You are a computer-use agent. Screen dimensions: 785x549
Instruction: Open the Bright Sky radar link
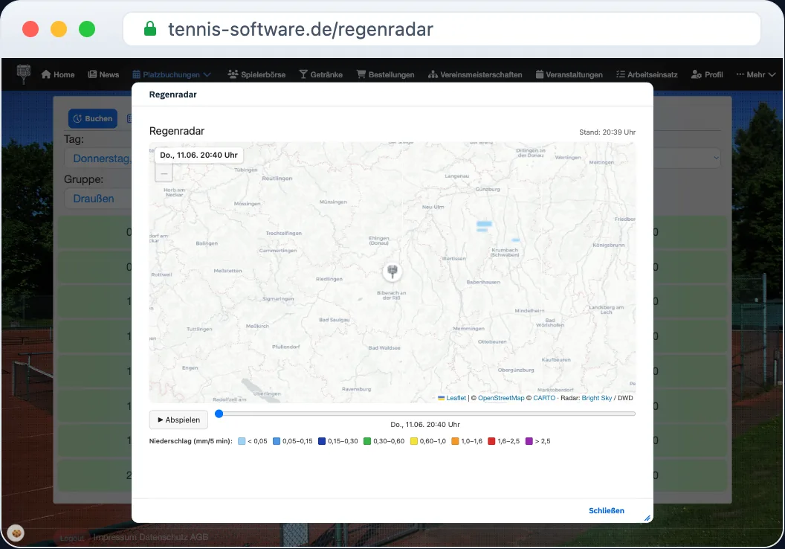tap(597, 398)
